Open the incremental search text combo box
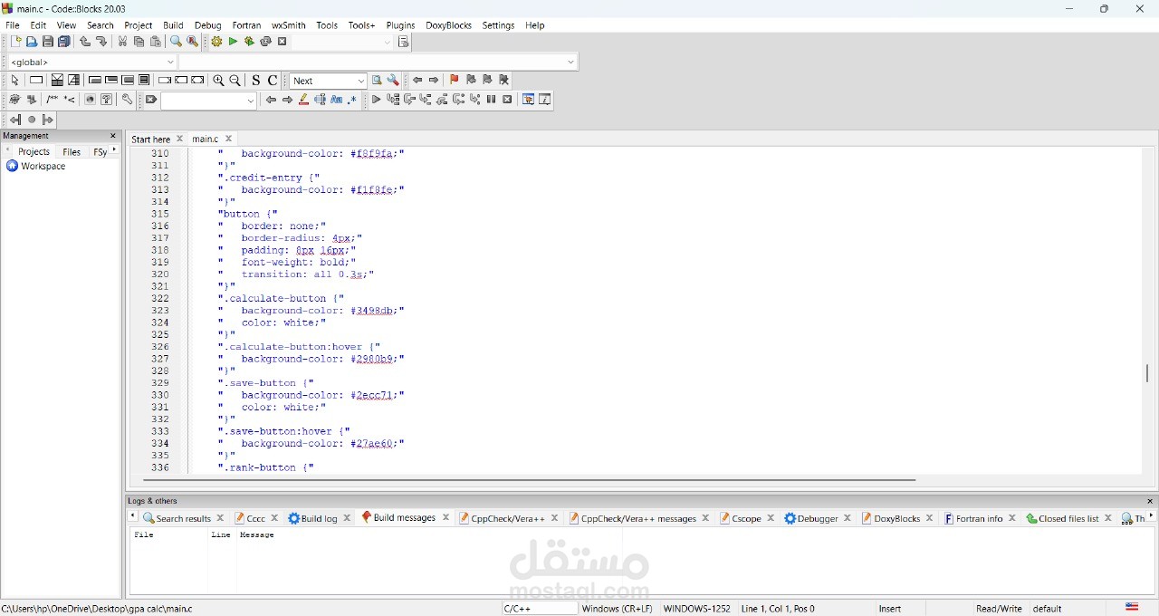 coord(209,100)
